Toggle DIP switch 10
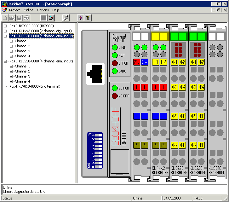 point(99,166)
